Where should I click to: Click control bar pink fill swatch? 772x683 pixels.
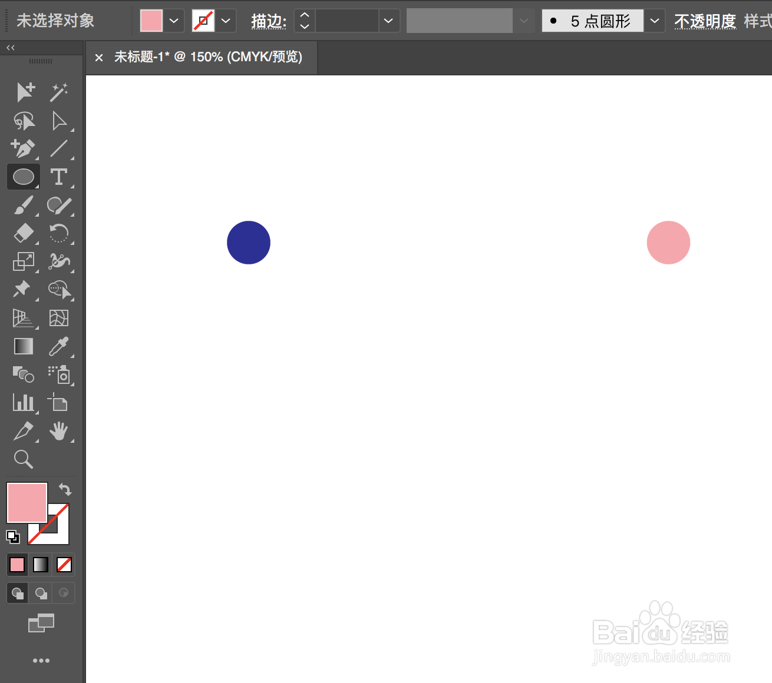(151, 21)
